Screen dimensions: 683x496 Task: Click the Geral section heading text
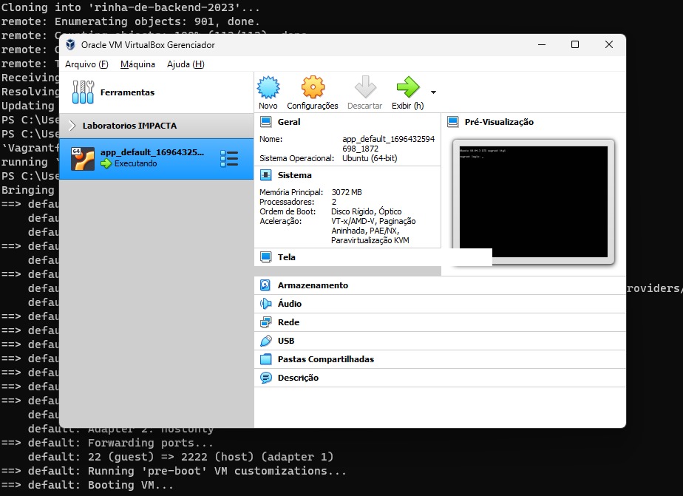(x=289, y=122)
